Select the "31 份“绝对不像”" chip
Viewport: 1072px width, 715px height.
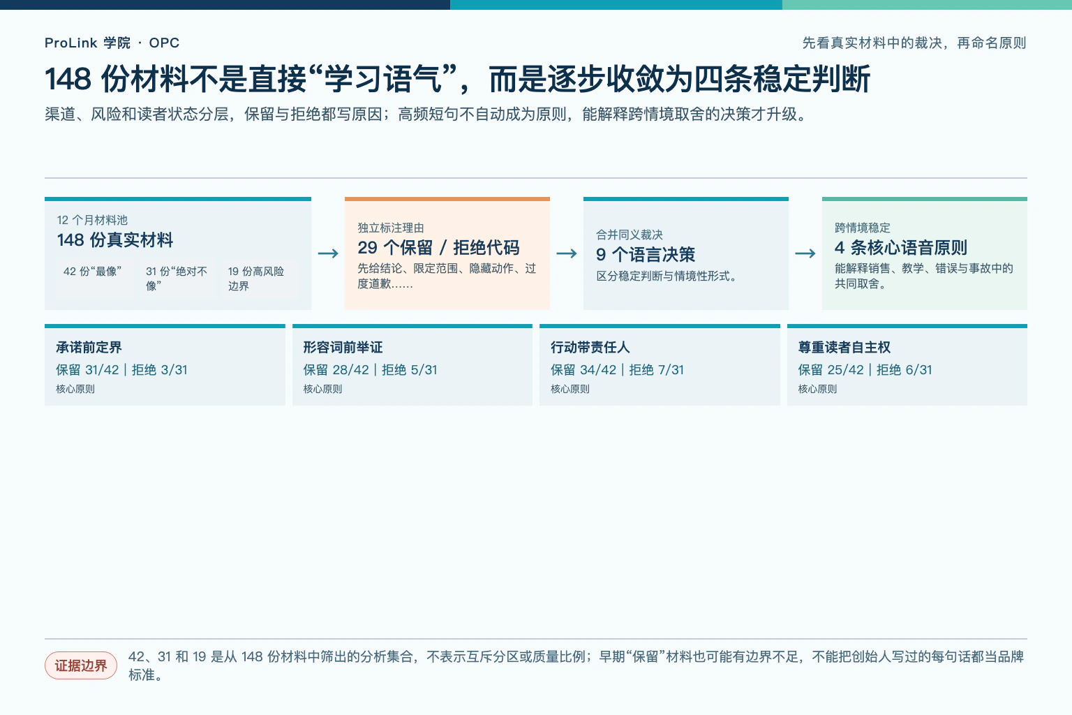coord(177,279)
